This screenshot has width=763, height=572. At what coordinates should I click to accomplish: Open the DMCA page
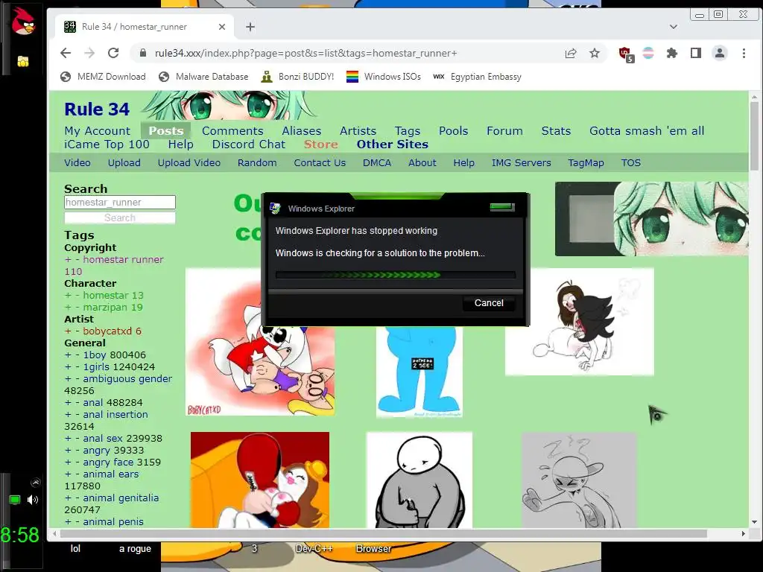[377, 163]
